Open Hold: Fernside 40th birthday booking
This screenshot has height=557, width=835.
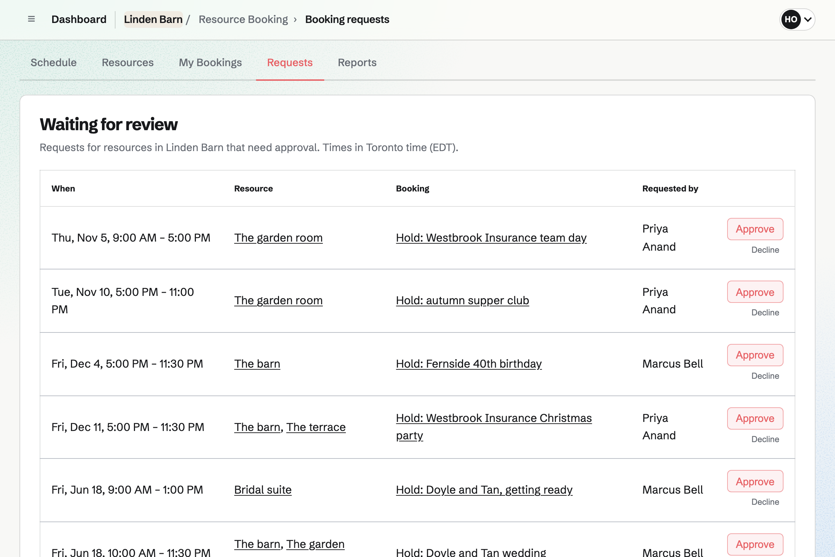point(469,364)
